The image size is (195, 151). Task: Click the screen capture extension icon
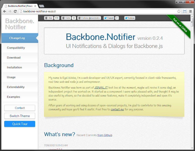tap(185, 11)
